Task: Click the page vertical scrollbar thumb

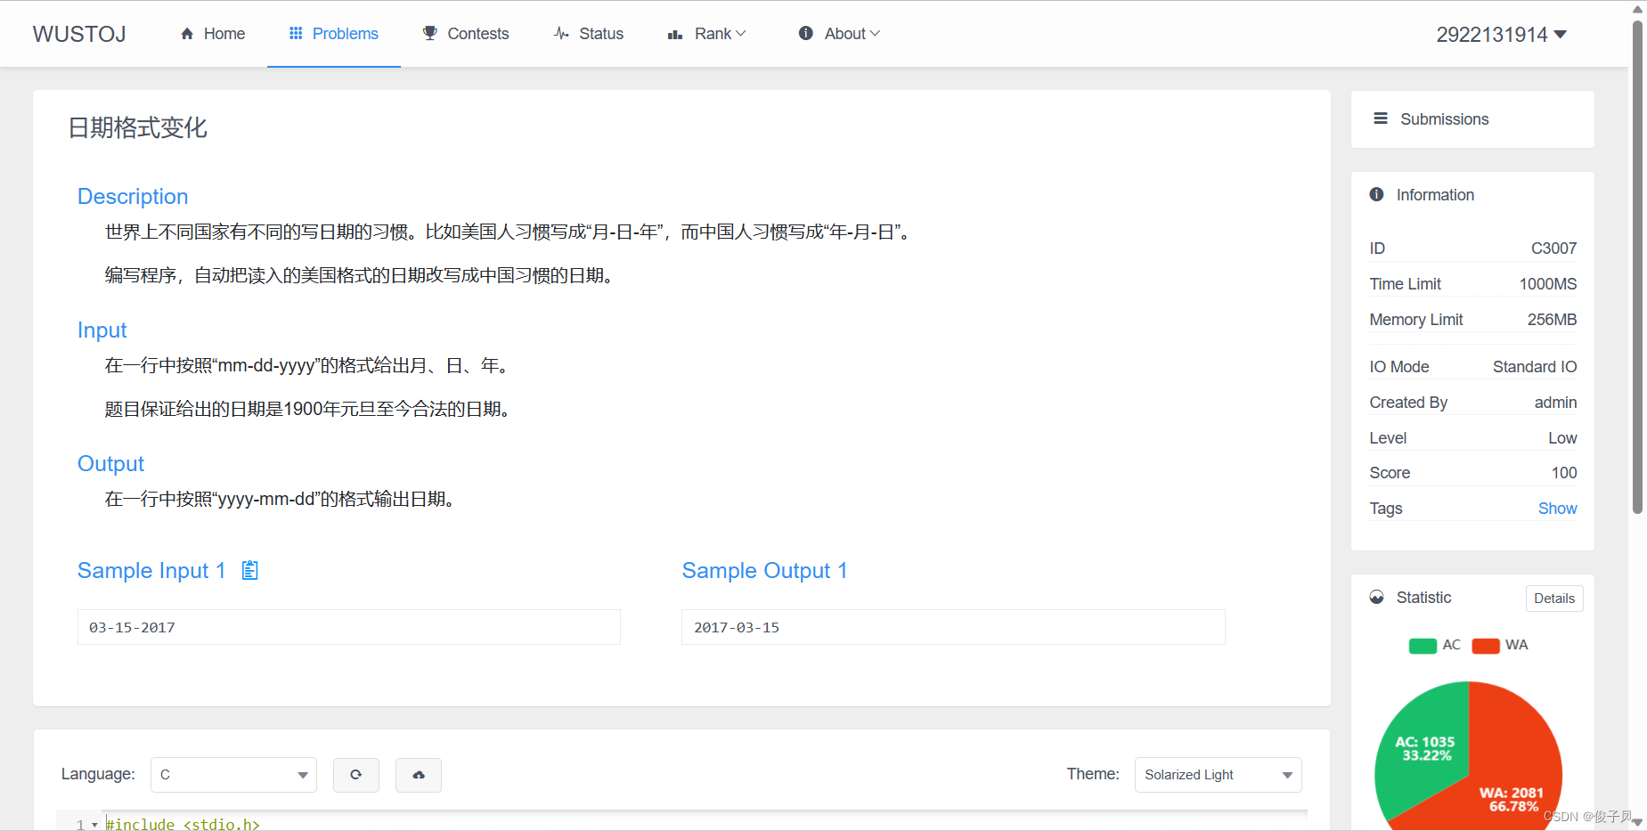Action: pyautogui.click(x=1637, y=267)
